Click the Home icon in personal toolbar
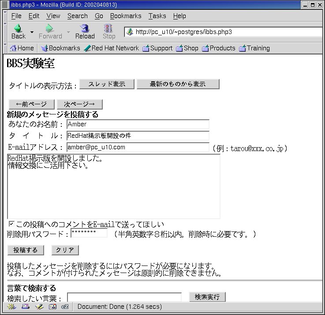This screenshot has height=315, width=325. (13, 48)
